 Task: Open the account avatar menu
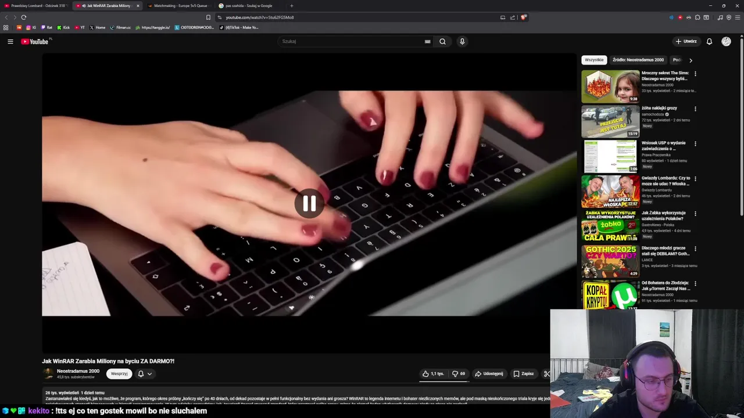coord(726,41)
